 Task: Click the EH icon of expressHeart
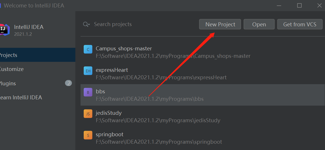(88, 71)
